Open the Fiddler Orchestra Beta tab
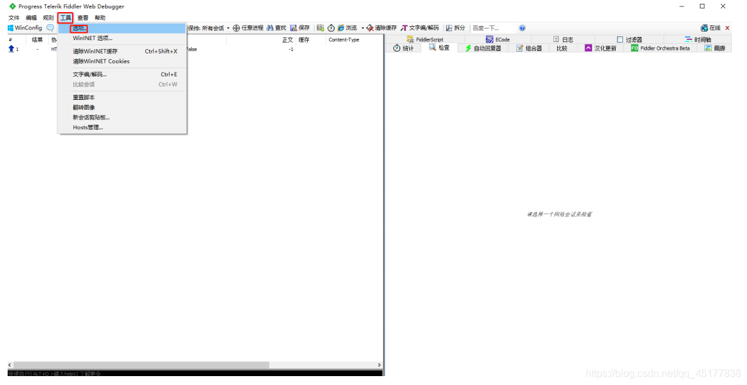747x385 pixels. (x=660, y=48)
